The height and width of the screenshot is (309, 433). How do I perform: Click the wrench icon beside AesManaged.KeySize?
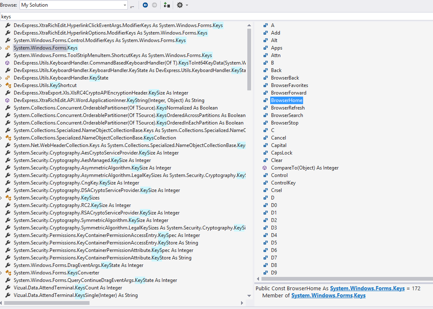8,160
